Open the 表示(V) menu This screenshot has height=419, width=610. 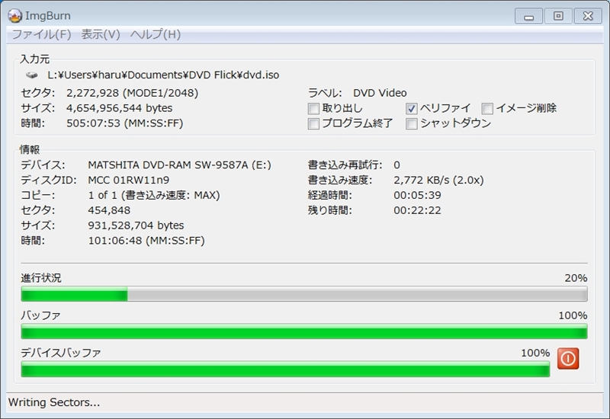coord(101,34)
